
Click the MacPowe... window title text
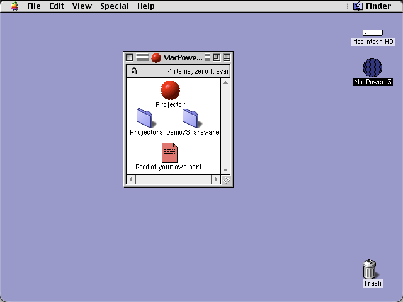tap(183, 58)
